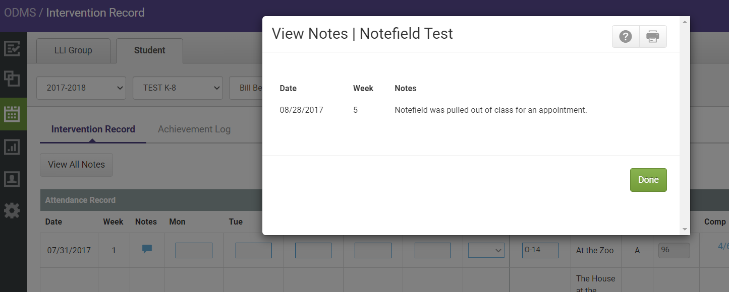Open the dropdown in the attendance record row
729x292 pixels.
click(x=486, y=250)
